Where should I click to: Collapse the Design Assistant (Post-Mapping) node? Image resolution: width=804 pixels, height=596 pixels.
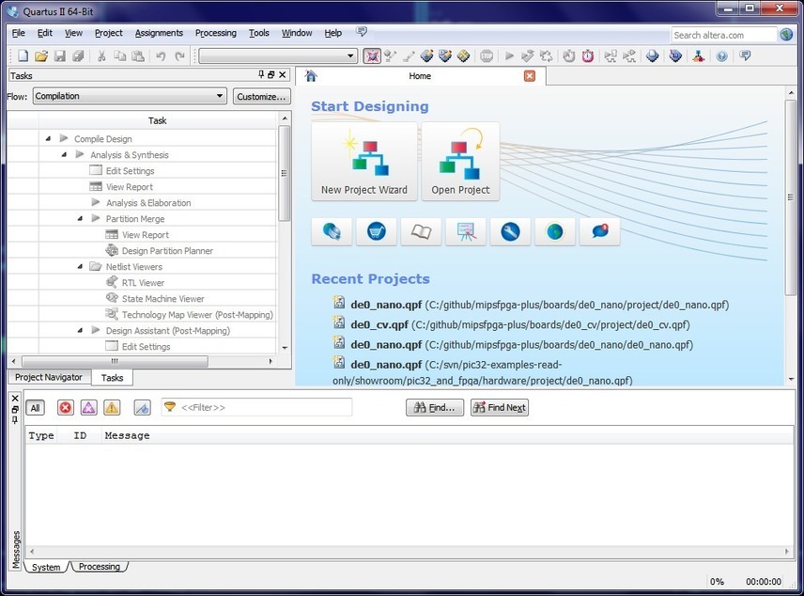[80, 331]
